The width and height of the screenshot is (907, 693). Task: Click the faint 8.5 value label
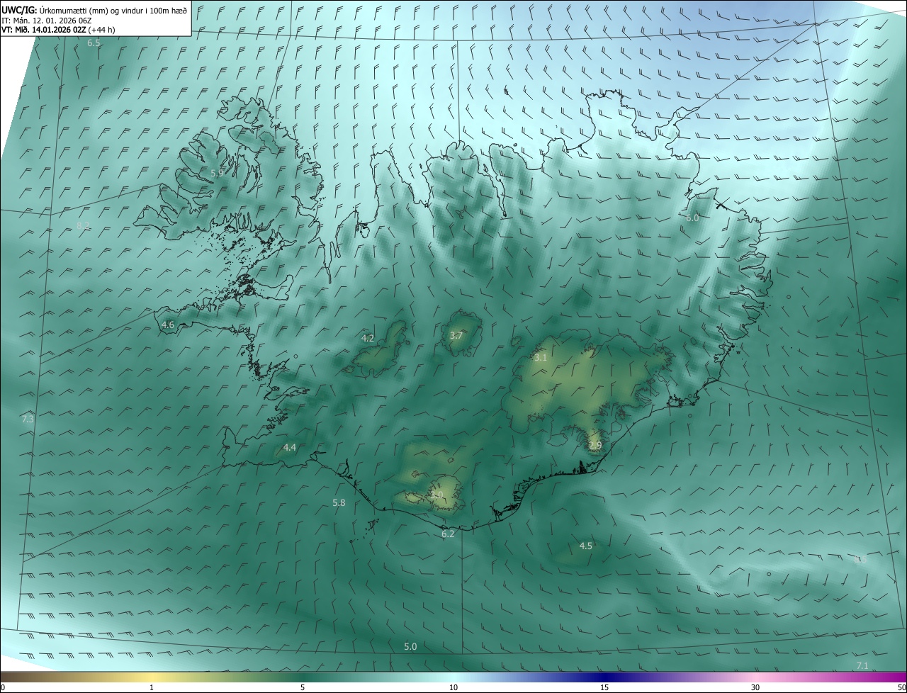click(861, 560)
